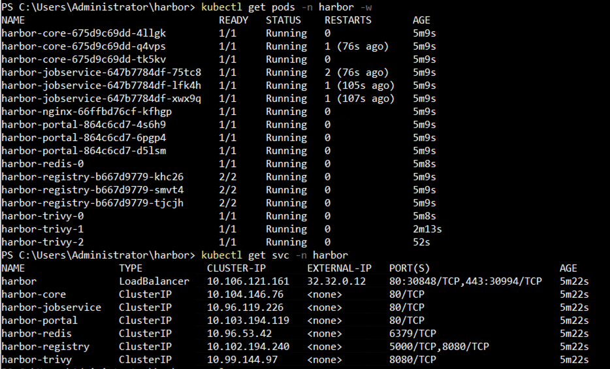This screenshot has height=369, width=610.
Task: Click the harbor-nginx-66ffbd76cf-kfhgp pod name
Action: [x=87, y=112]
